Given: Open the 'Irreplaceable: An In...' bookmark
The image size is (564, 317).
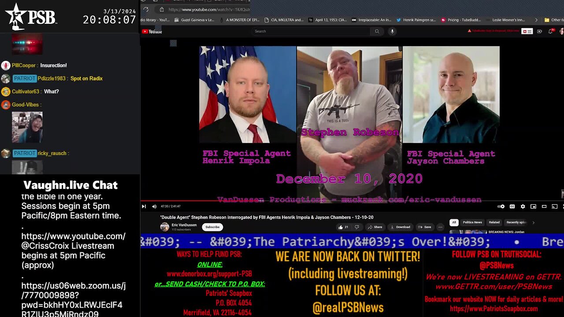Looking at the screenshot, I should pyautogui.click(x=371, y=20).
